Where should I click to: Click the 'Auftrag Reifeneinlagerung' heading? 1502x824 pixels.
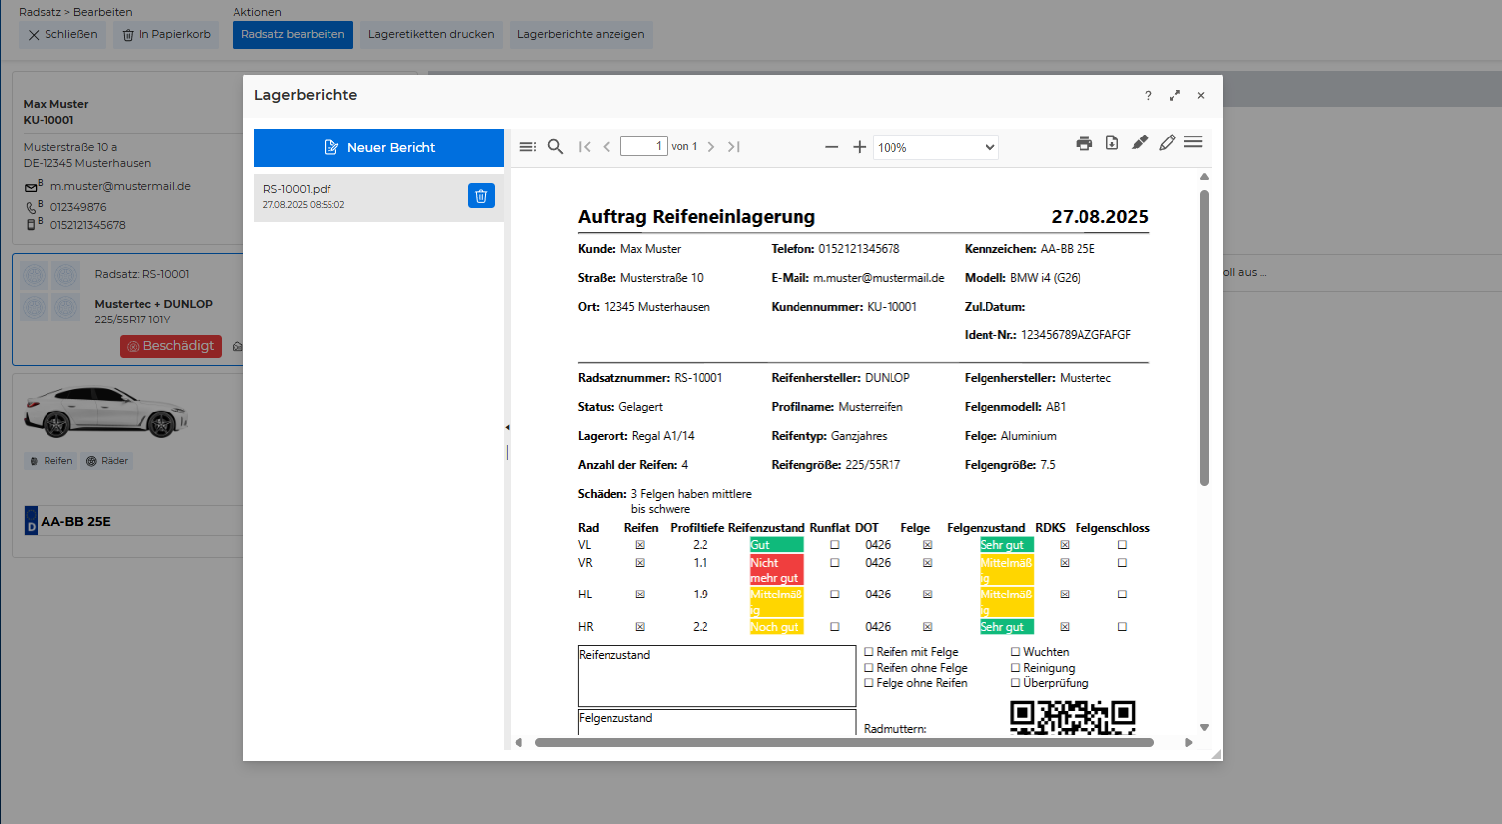tap(697, 217)
